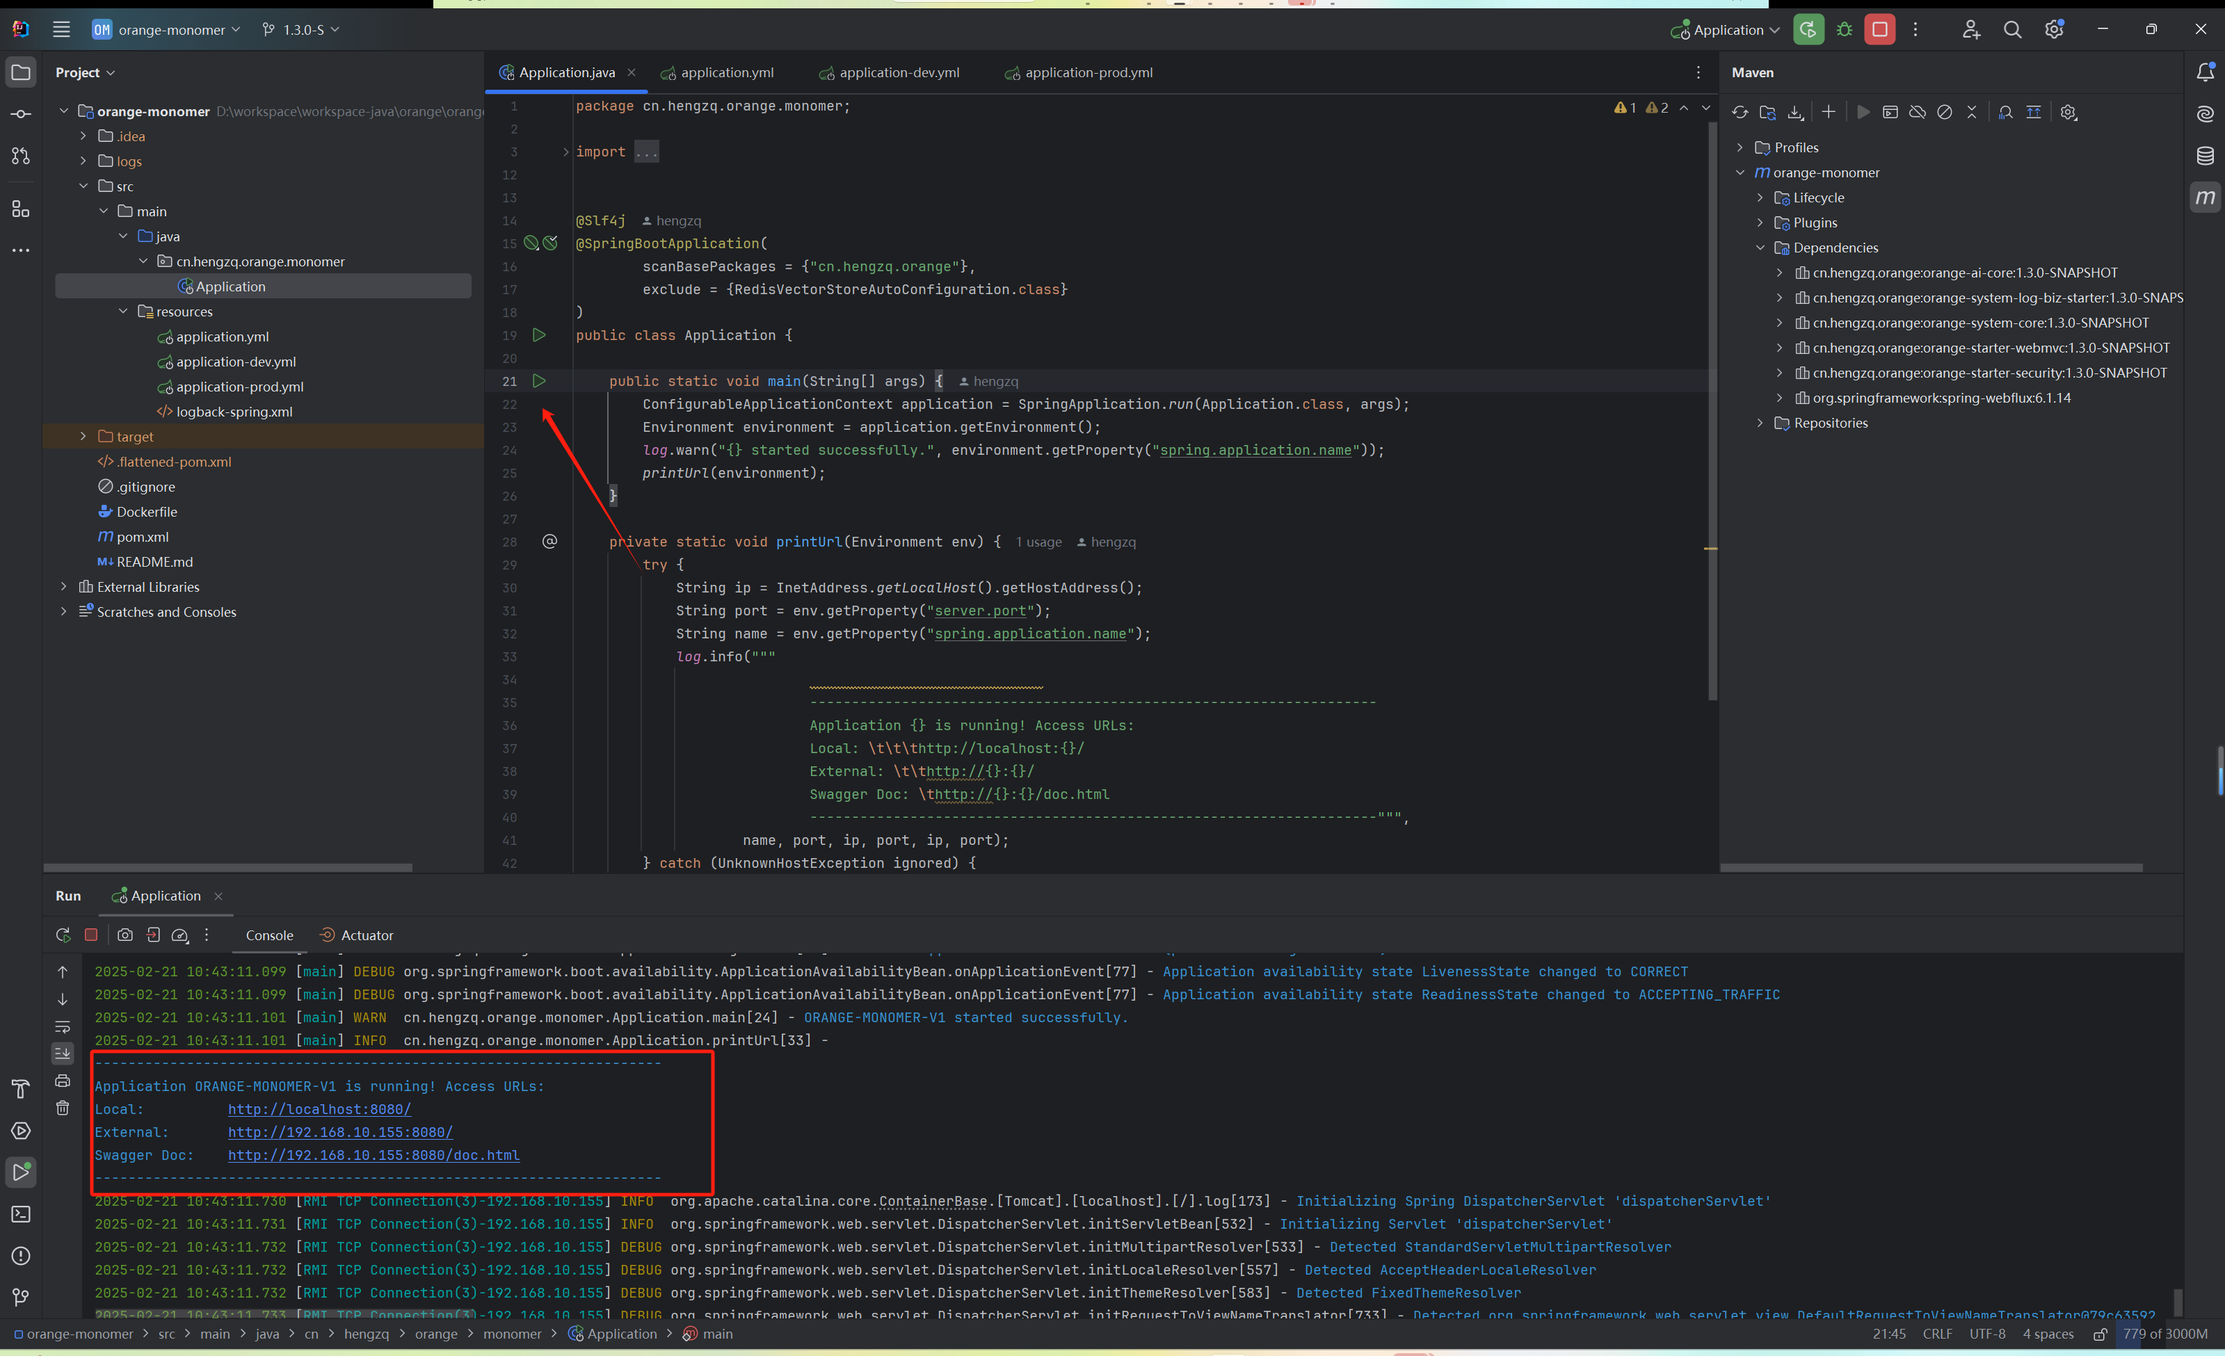Open Terminal tool window icon

(21, 1214)
